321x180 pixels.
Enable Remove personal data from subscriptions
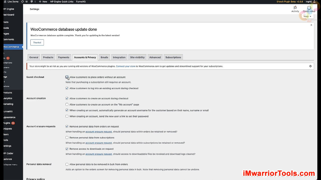(x=67, y=137)
